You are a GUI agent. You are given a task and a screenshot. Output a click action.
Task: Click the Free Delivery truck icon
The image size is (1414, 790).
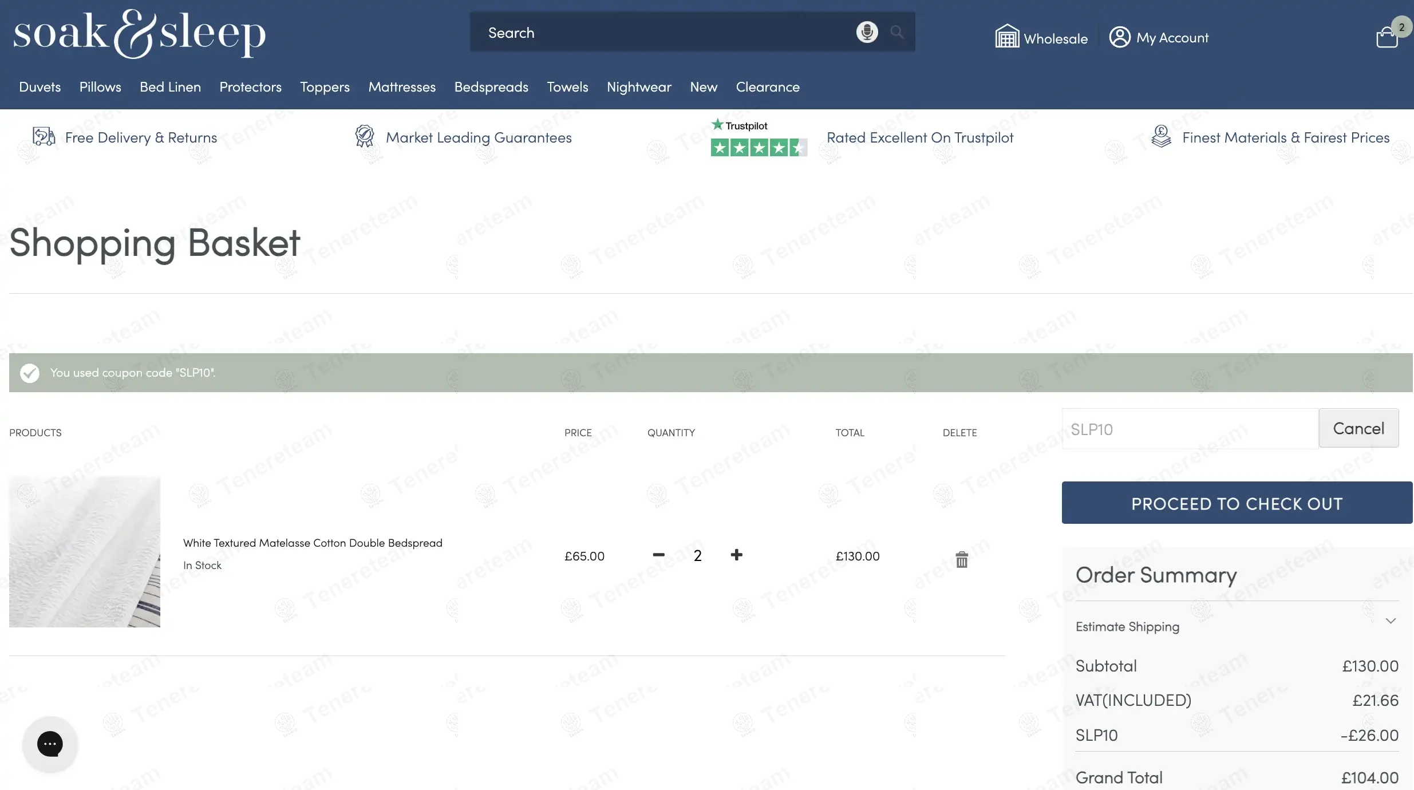tap(44, 137)
